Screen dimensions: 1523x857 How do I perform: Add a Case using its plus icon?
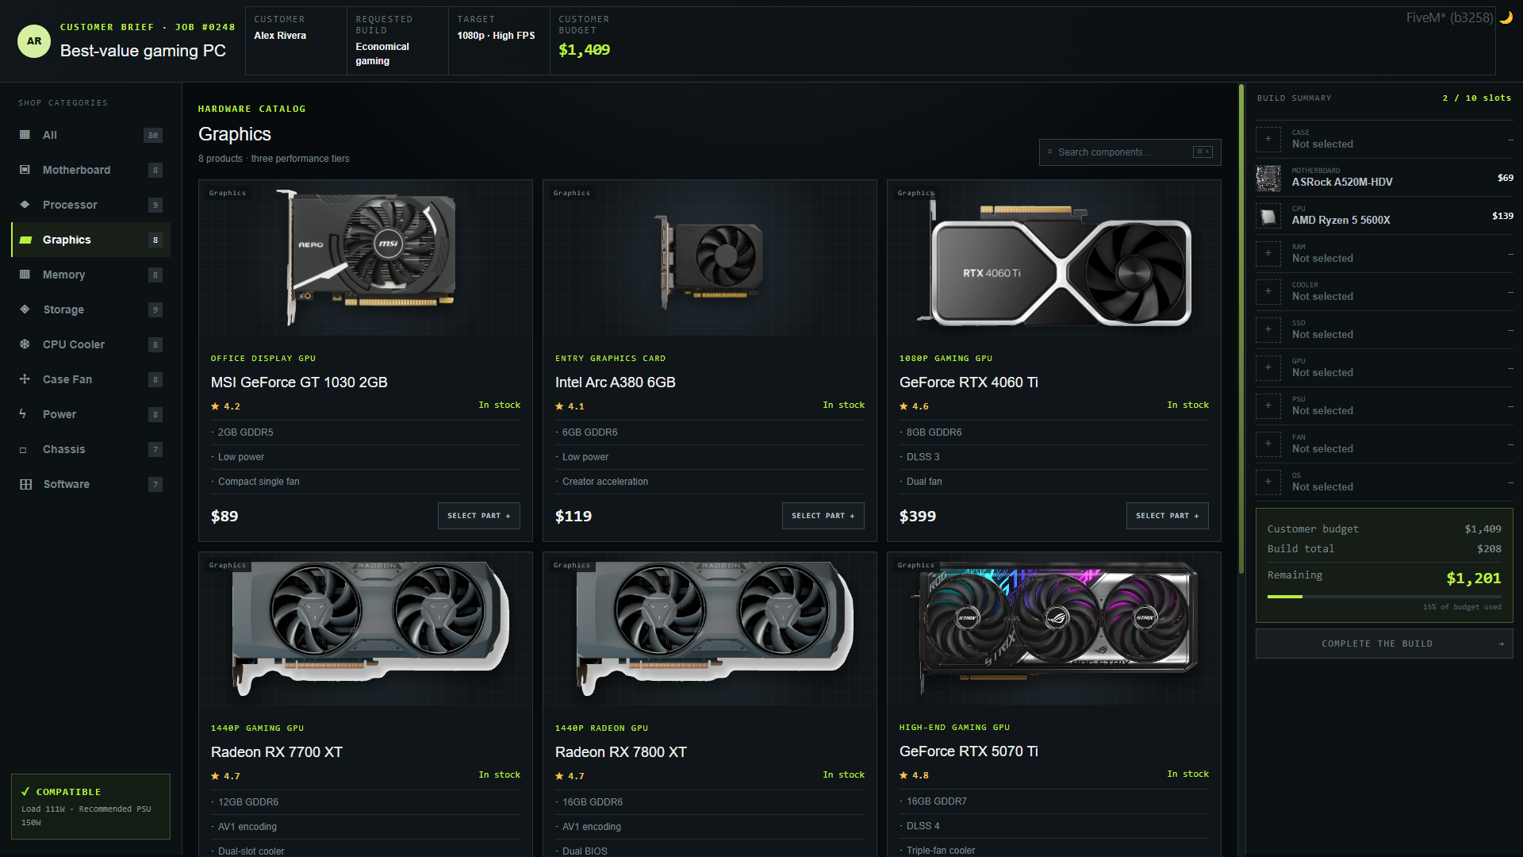tap(1268, 140)
